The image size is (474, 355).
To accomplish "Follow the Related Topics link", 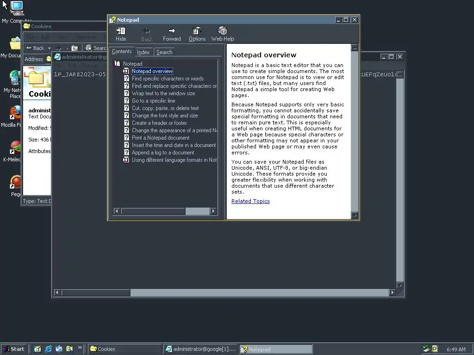I will tap(250, 201).
